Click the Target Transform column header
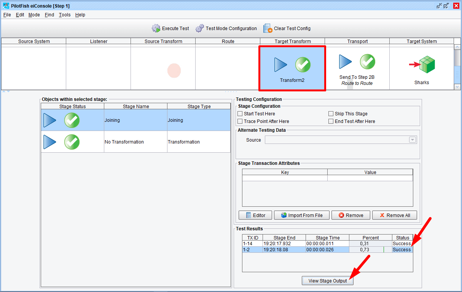The image size is (462, 292). click(x=293, y=41)
